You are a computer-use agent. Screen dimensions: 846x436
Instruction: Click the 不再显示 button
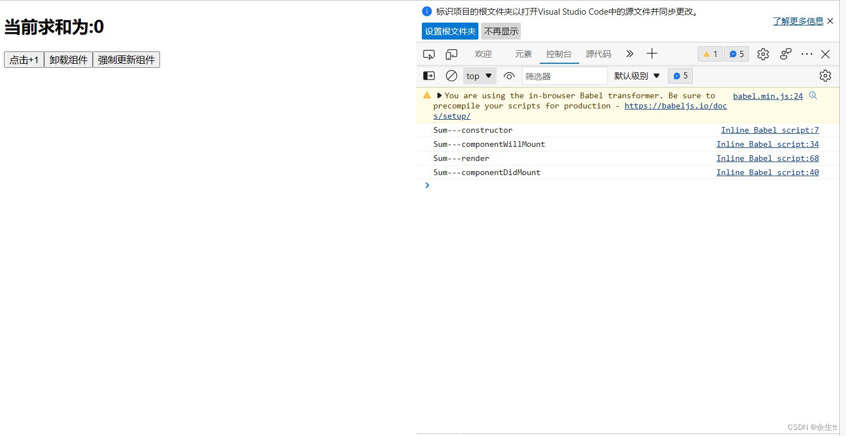click(x=501, y=31)
